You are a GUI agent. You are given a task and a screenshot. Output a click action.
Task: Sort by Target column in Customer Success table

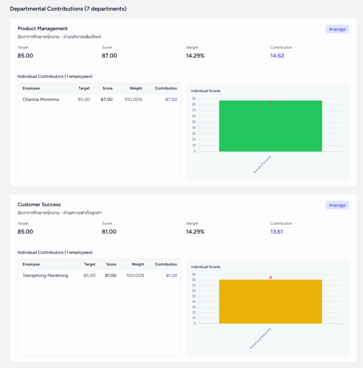(x=90, y=264)
